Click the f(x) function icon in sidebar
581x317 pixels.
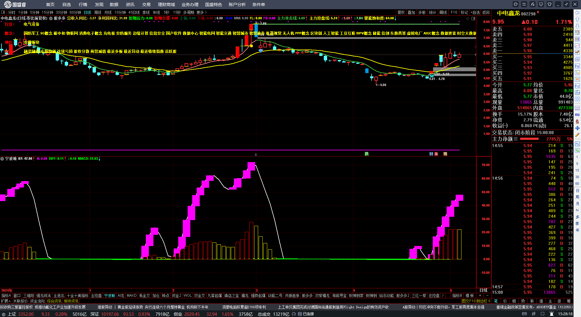(577, 93)
